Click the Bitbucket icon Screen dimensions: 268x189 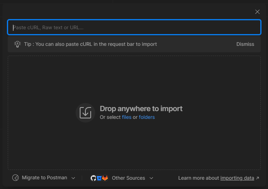click(x=99, y=178)
